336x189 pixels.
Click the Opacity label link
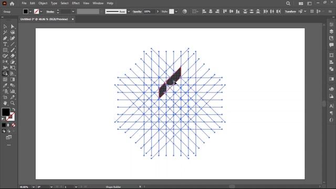tap(137, 12)
